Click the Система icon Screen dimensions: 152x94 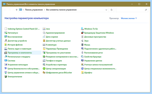(6, 61)
